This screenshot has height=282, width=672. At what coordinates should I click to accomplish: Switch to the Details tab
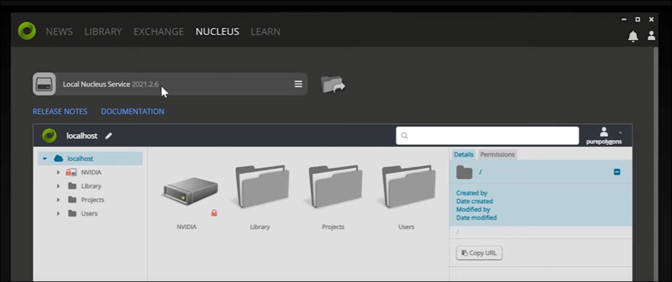[463, 154]
